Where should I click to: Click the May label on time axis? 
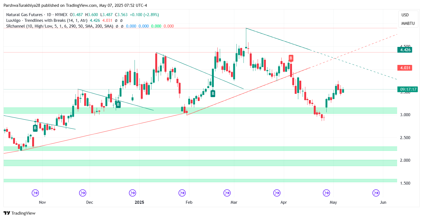[333, 202]
